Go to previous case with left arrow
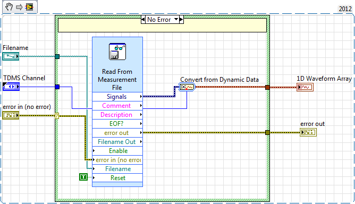The image size is (355, 204). (143, 20)
